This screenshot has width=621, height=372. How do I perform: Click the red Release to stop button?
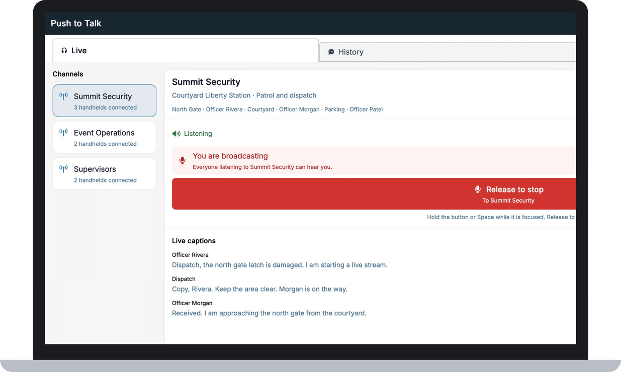[x=374, y=194]
